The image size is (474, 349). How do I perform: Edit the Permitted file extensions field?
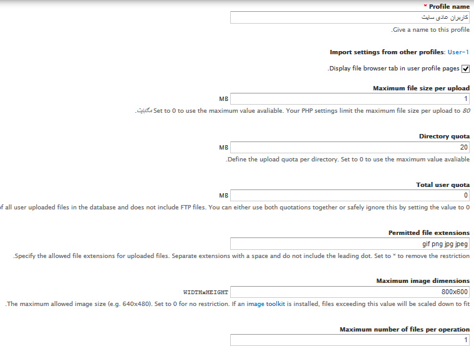click(350, 244)
